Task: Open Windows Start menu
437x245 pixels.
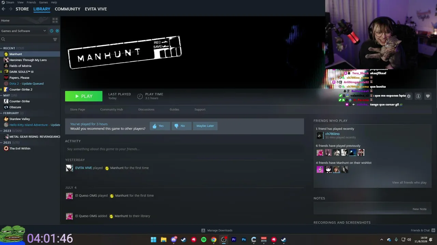Action: [x=154, y=240]
